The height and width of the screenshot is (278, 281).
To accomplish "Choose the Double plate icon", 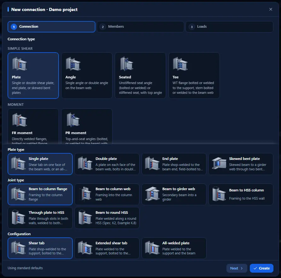I will pos(85,163).
